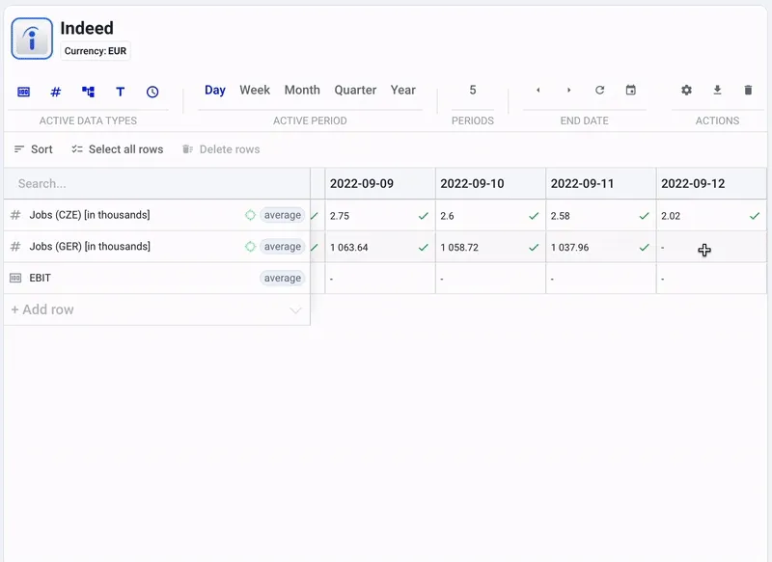Click cell value 2.6
Screen dimensions: 772x562
click(x=447, y=216)
